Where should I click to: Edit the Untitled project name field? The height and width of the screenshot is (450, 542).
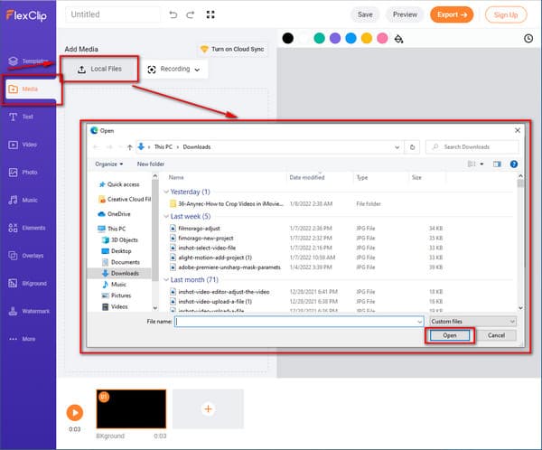click(x=113, y=14)
